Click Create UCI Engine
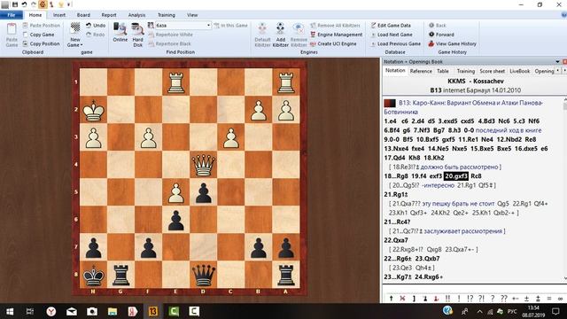This screenshot has height=319, width=567. point(333,43)
